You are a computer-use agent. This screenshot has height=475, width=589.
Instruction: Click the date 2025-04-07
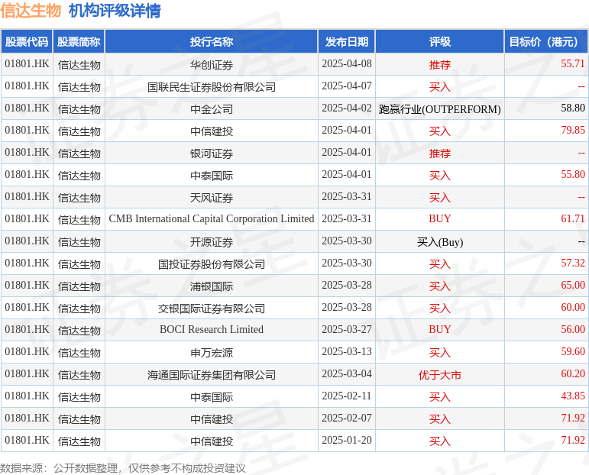(347, 86)
